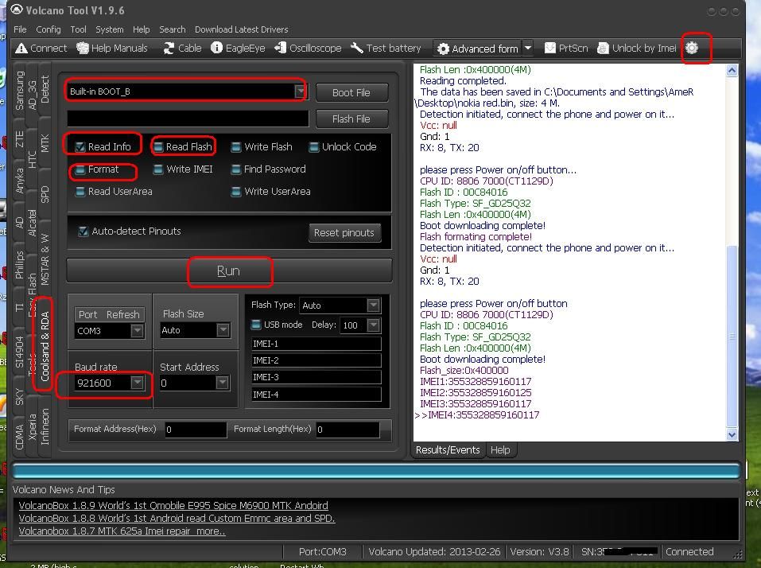
Task: Switch to the MTK side tab
Action: point(45,143)
